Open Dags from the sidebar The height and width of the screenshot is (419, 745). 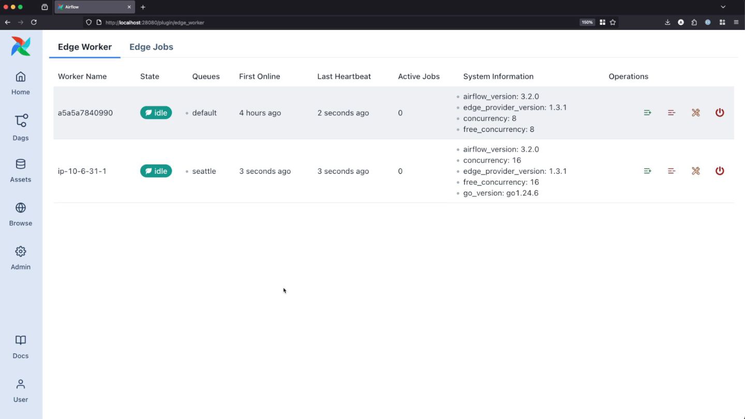[x=21, y=127]
